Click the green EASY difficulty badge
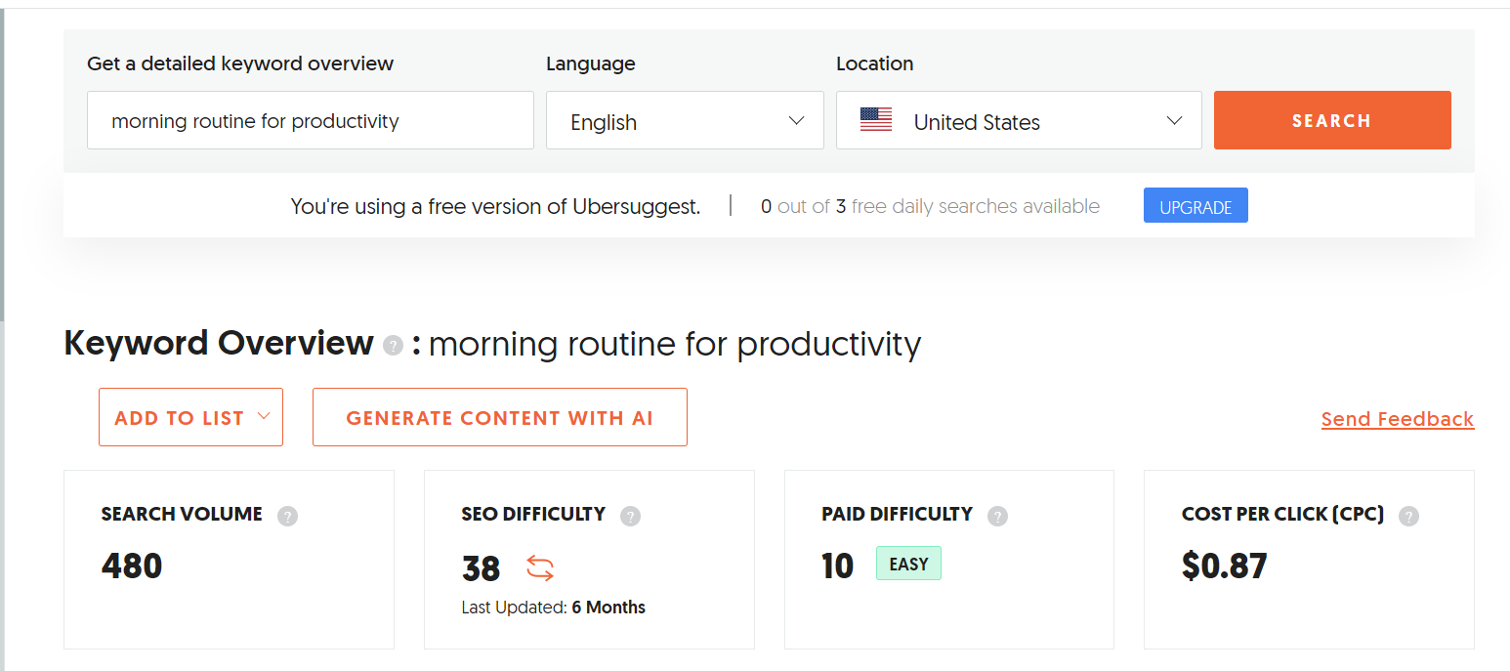1510x671 pixels. point(908,564)
